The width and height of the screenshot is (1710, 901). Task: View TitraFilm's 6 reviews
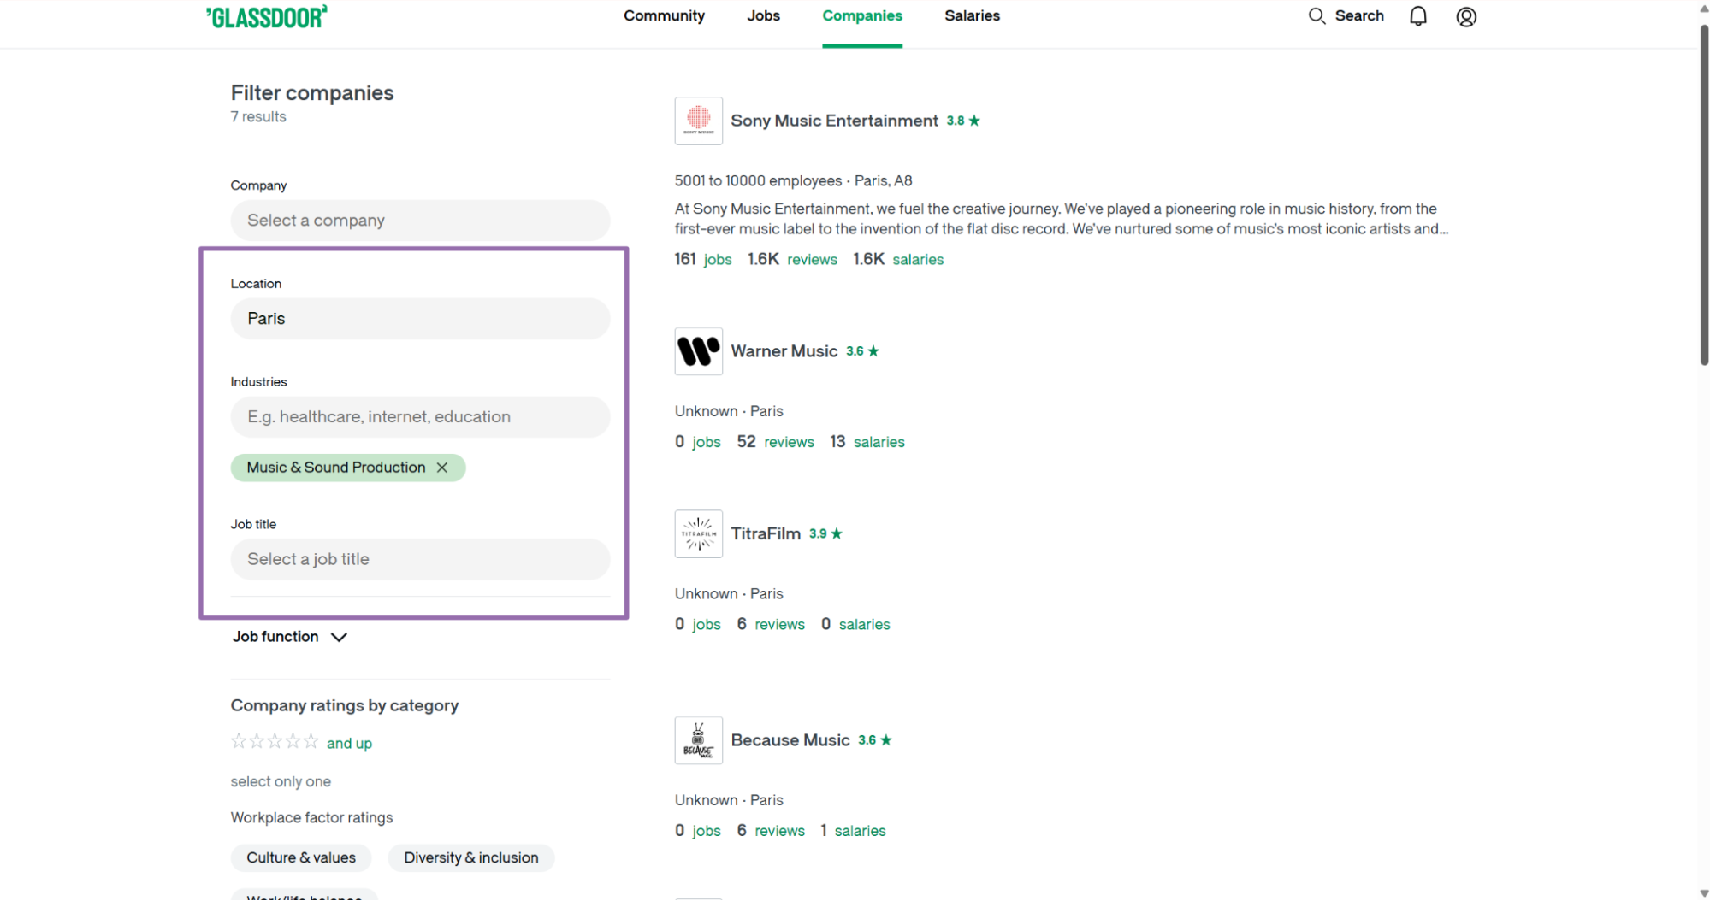click(x=771, y=624)
